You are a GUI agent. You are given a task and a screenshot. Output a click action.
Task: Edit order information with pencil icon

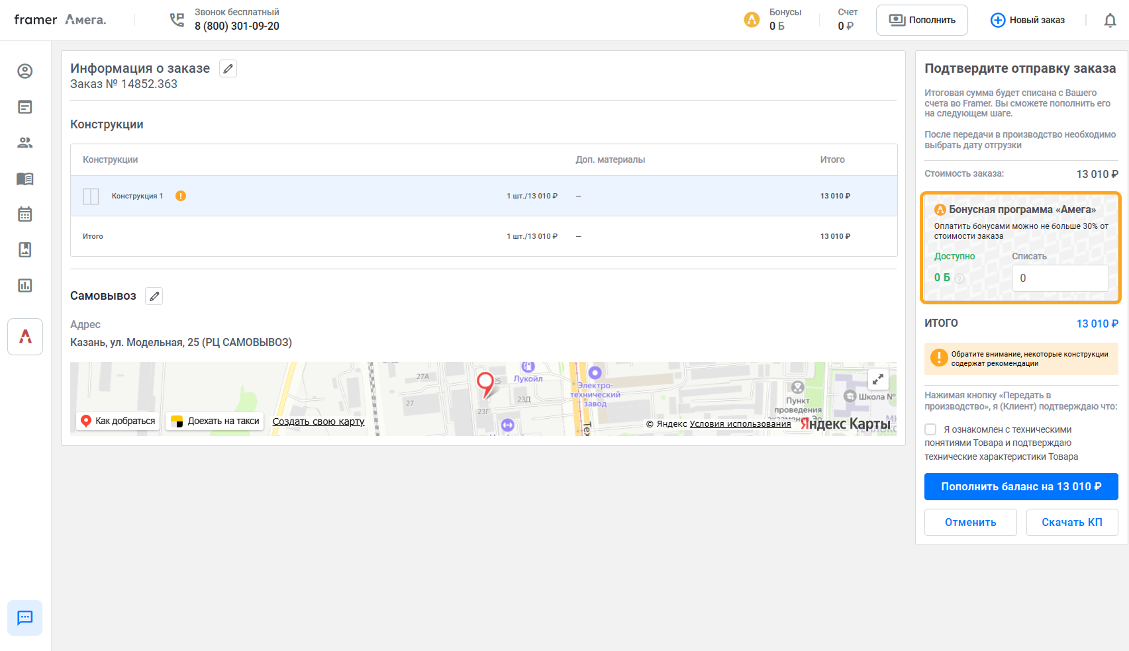pyautogui.click(x=228, y=69)
